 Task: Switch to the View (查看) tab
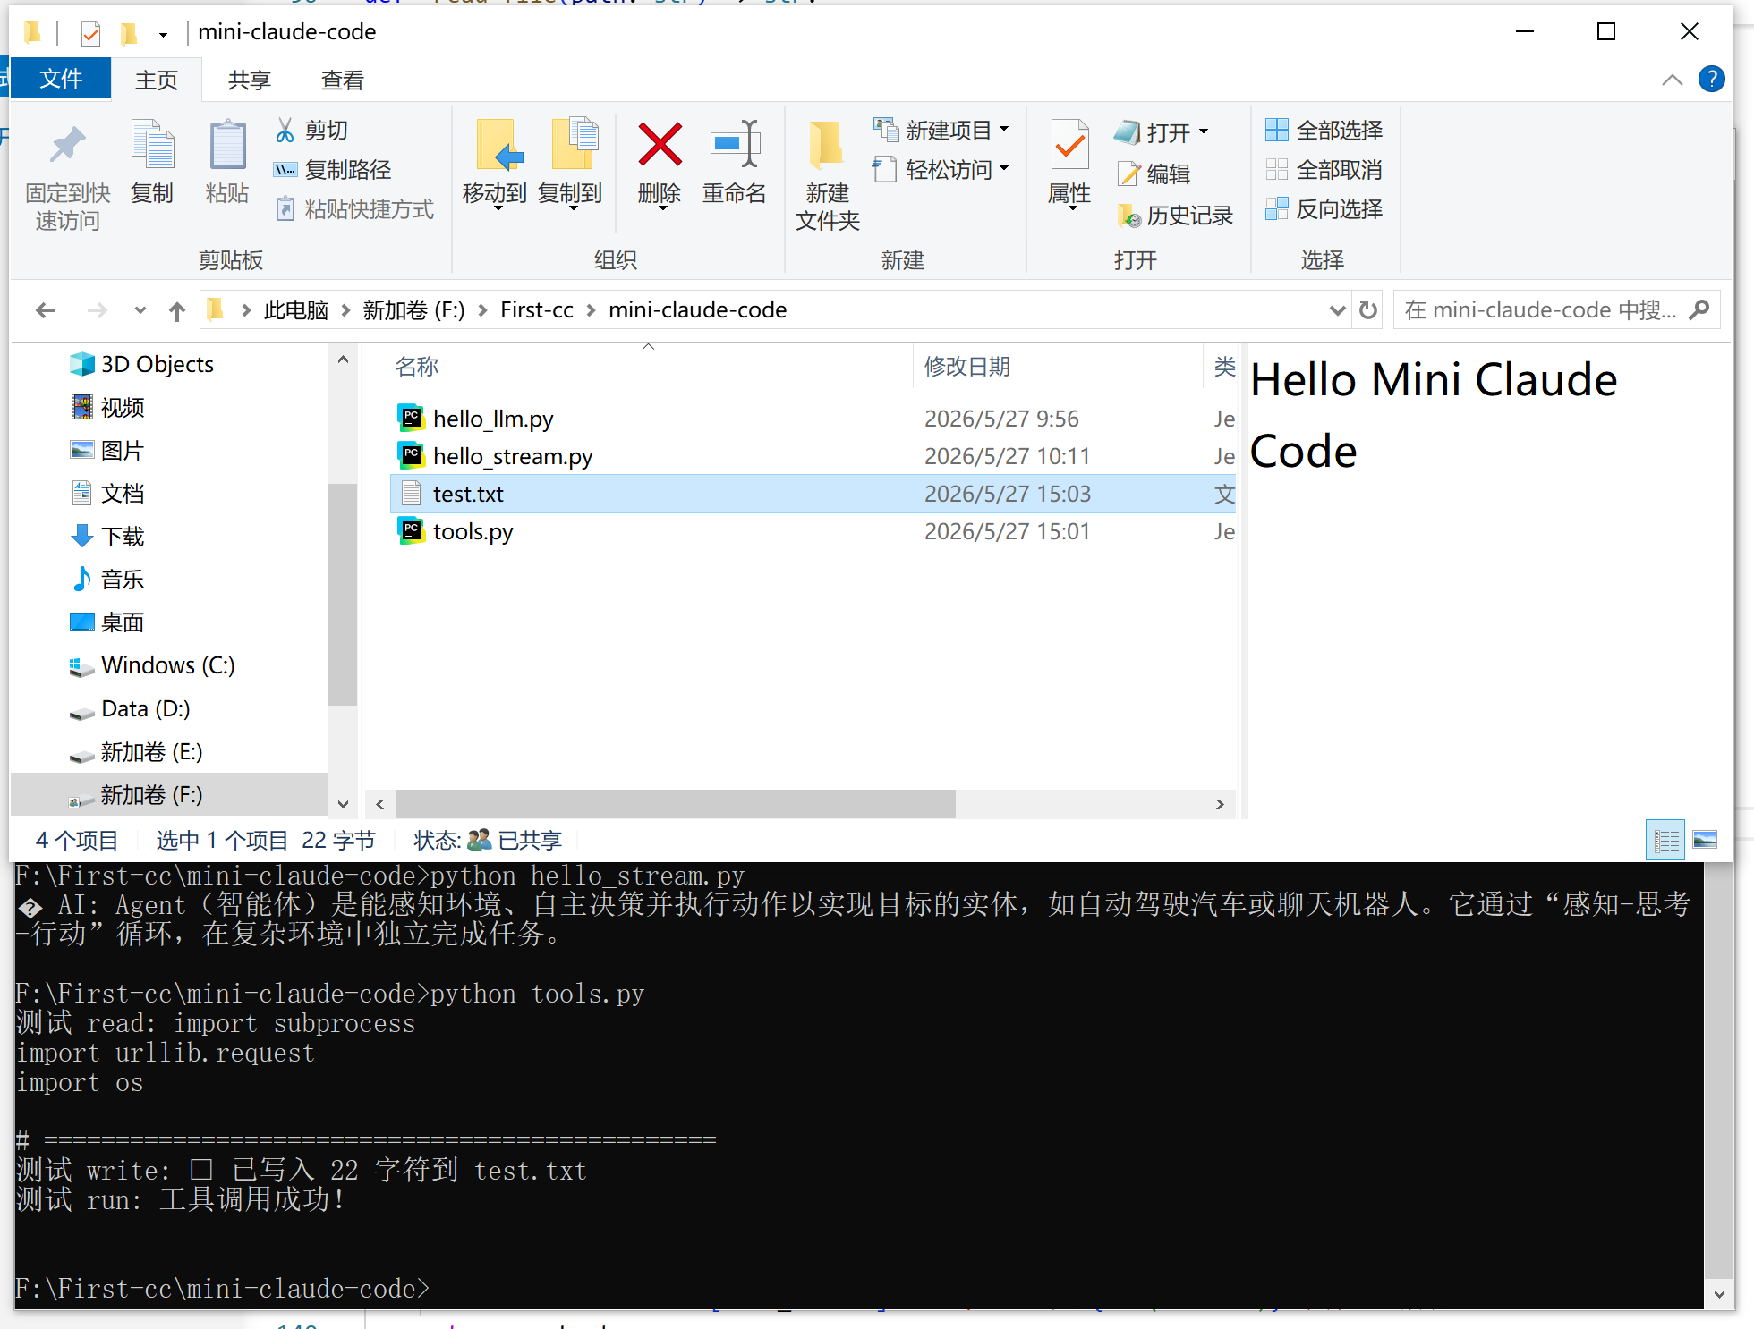(343, 80)
